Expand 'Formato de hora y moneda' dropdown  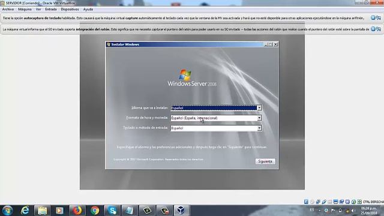259,118
